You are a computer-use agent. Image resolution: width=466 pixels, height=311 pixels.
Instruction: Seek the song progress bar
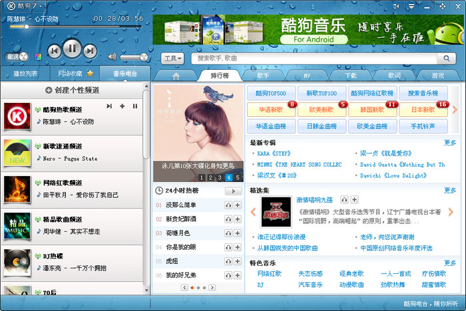point(75,27)
